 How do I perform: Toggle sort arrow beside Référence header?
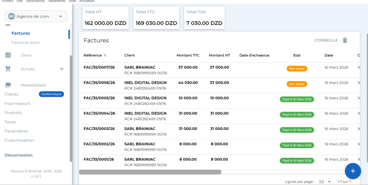coord(105,56)
